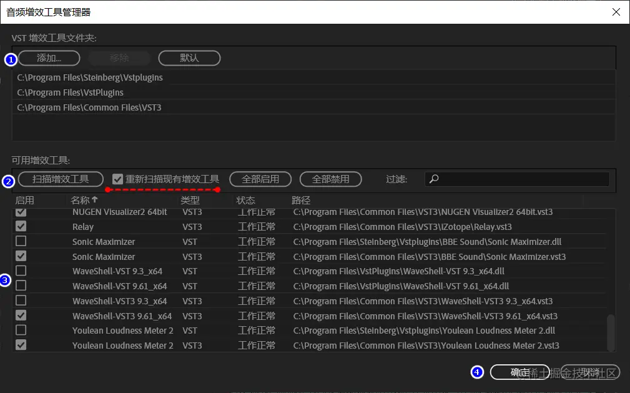Uncheck the Relay plugin checkbox
Viewport: 630px width, 393px height.
(x=21, y=226)
